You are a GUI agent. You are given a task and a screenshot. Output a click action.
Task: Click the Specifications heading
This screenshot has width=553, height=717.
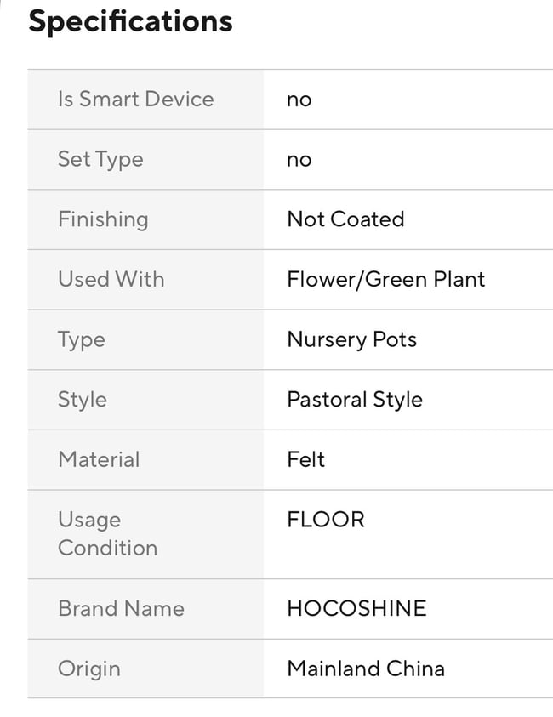pos(130,21)
